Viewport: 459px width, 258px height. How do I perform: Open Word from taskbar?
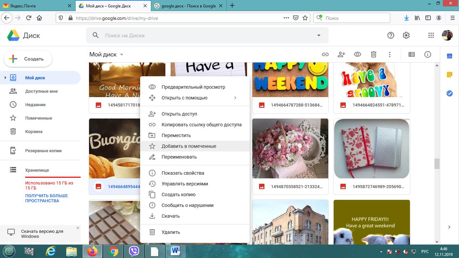(x=175, y=251)
